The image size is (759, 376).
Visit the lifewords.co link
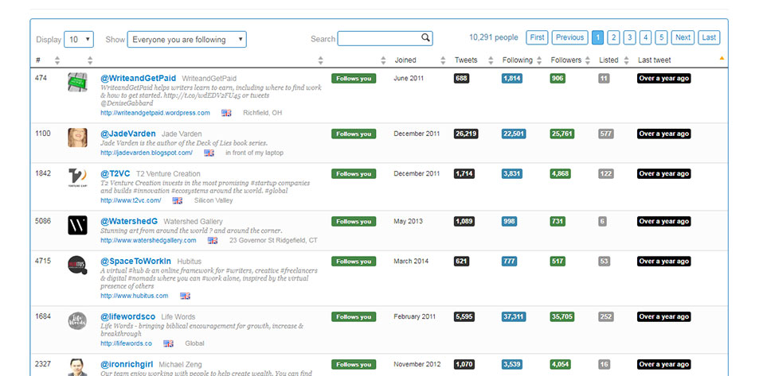127,343
